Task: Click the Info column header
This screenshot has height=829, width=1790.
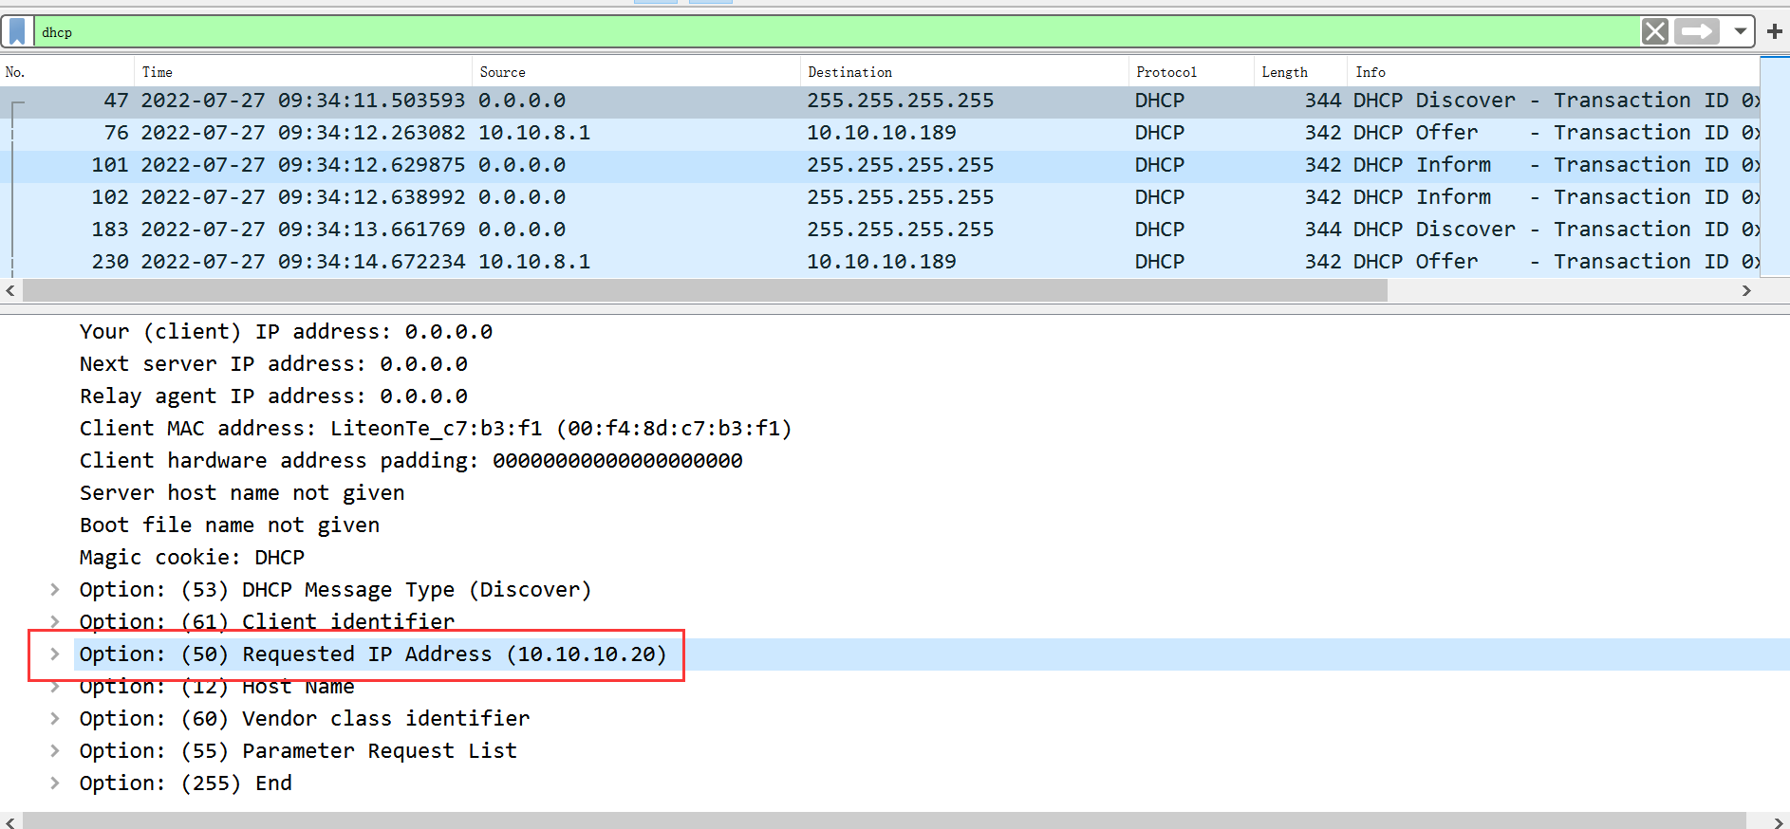Action: tap(1554, 72)
